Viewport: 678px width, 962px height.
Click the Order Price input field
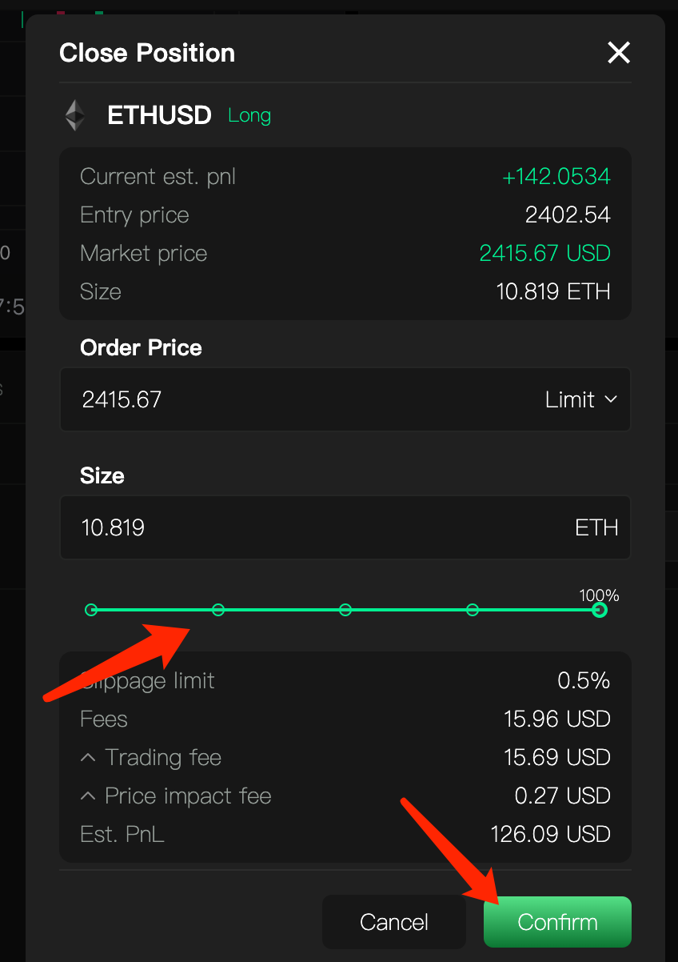pyautogui.click(x=304, y=399)
